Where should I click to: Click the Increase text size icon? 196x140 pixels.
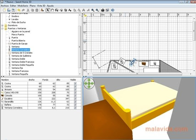(x=75, y=10)
